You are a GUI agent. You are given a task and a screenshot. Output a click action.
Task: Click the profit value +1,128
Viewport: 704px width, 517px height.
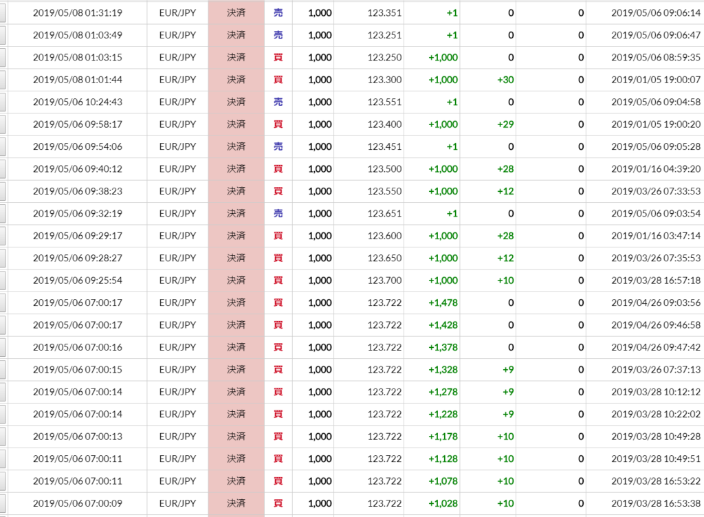443,459
